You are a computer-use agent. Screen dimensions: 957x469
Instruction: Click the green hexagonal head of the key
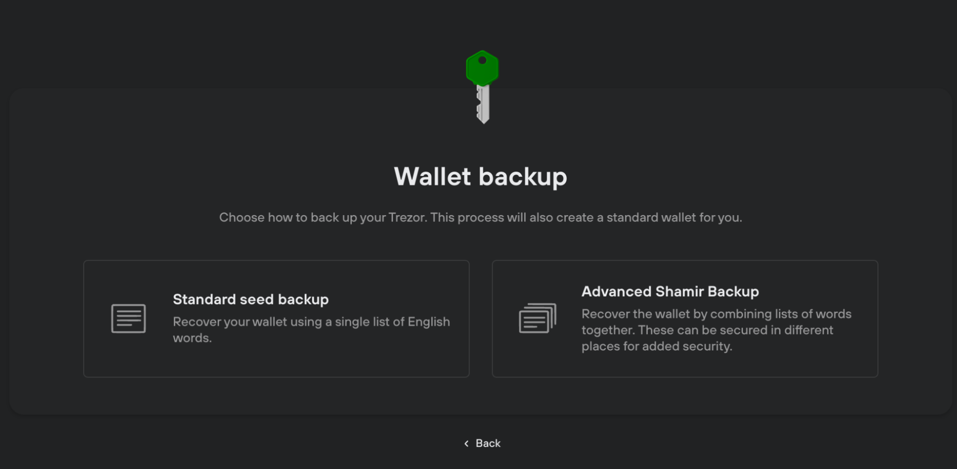483,69
